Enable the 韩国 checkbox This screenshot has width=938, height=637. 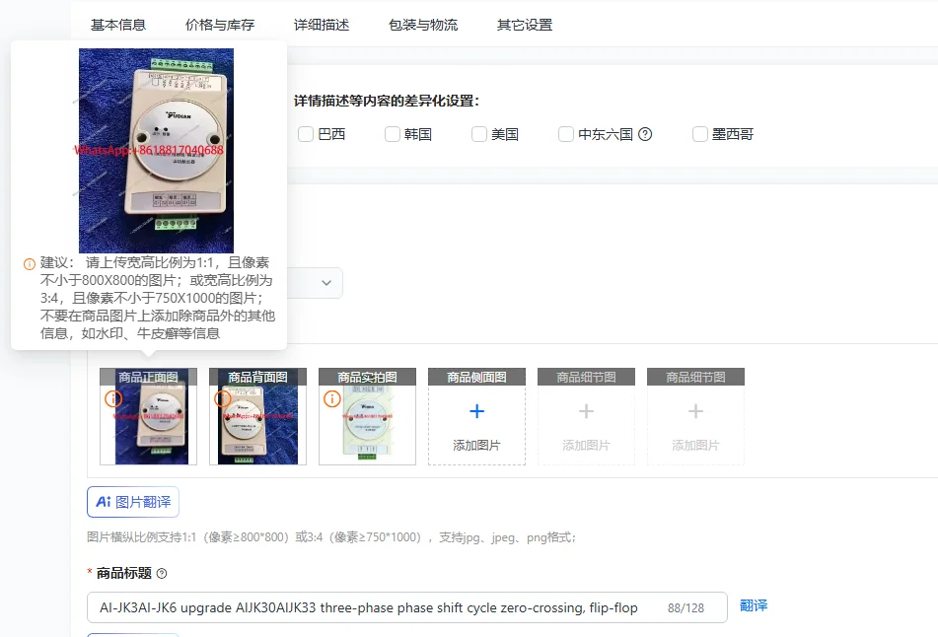point(393,134)
